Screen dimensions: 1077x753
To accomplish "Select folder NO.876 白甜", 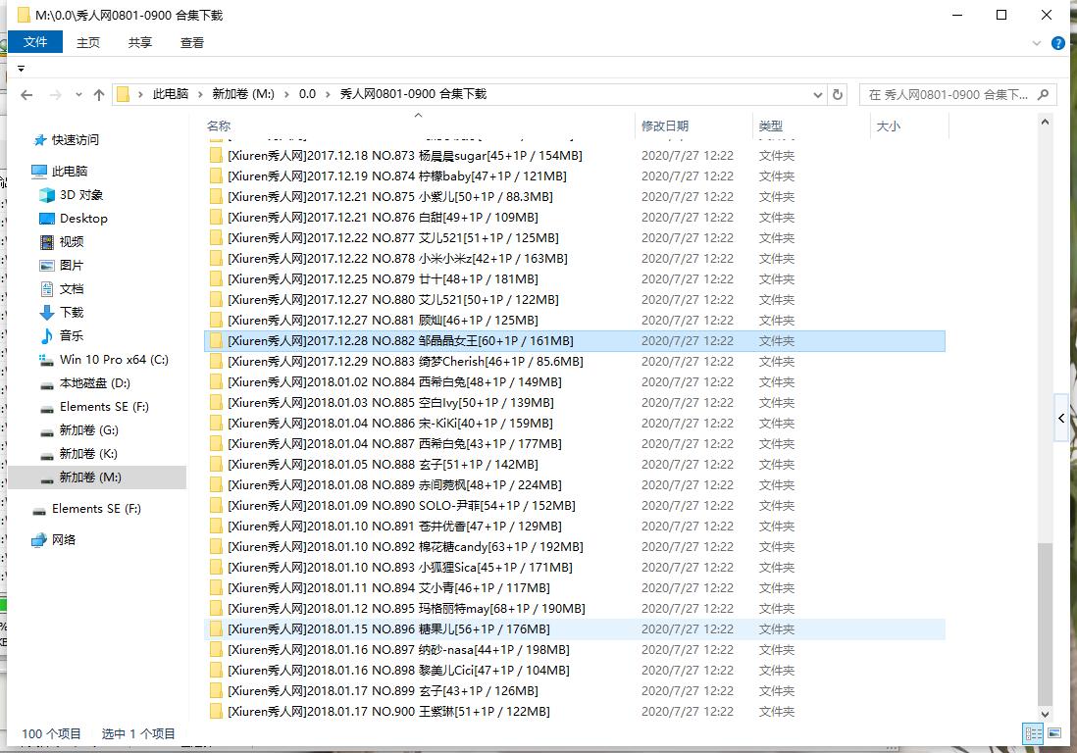I will (x=575, y=218).
